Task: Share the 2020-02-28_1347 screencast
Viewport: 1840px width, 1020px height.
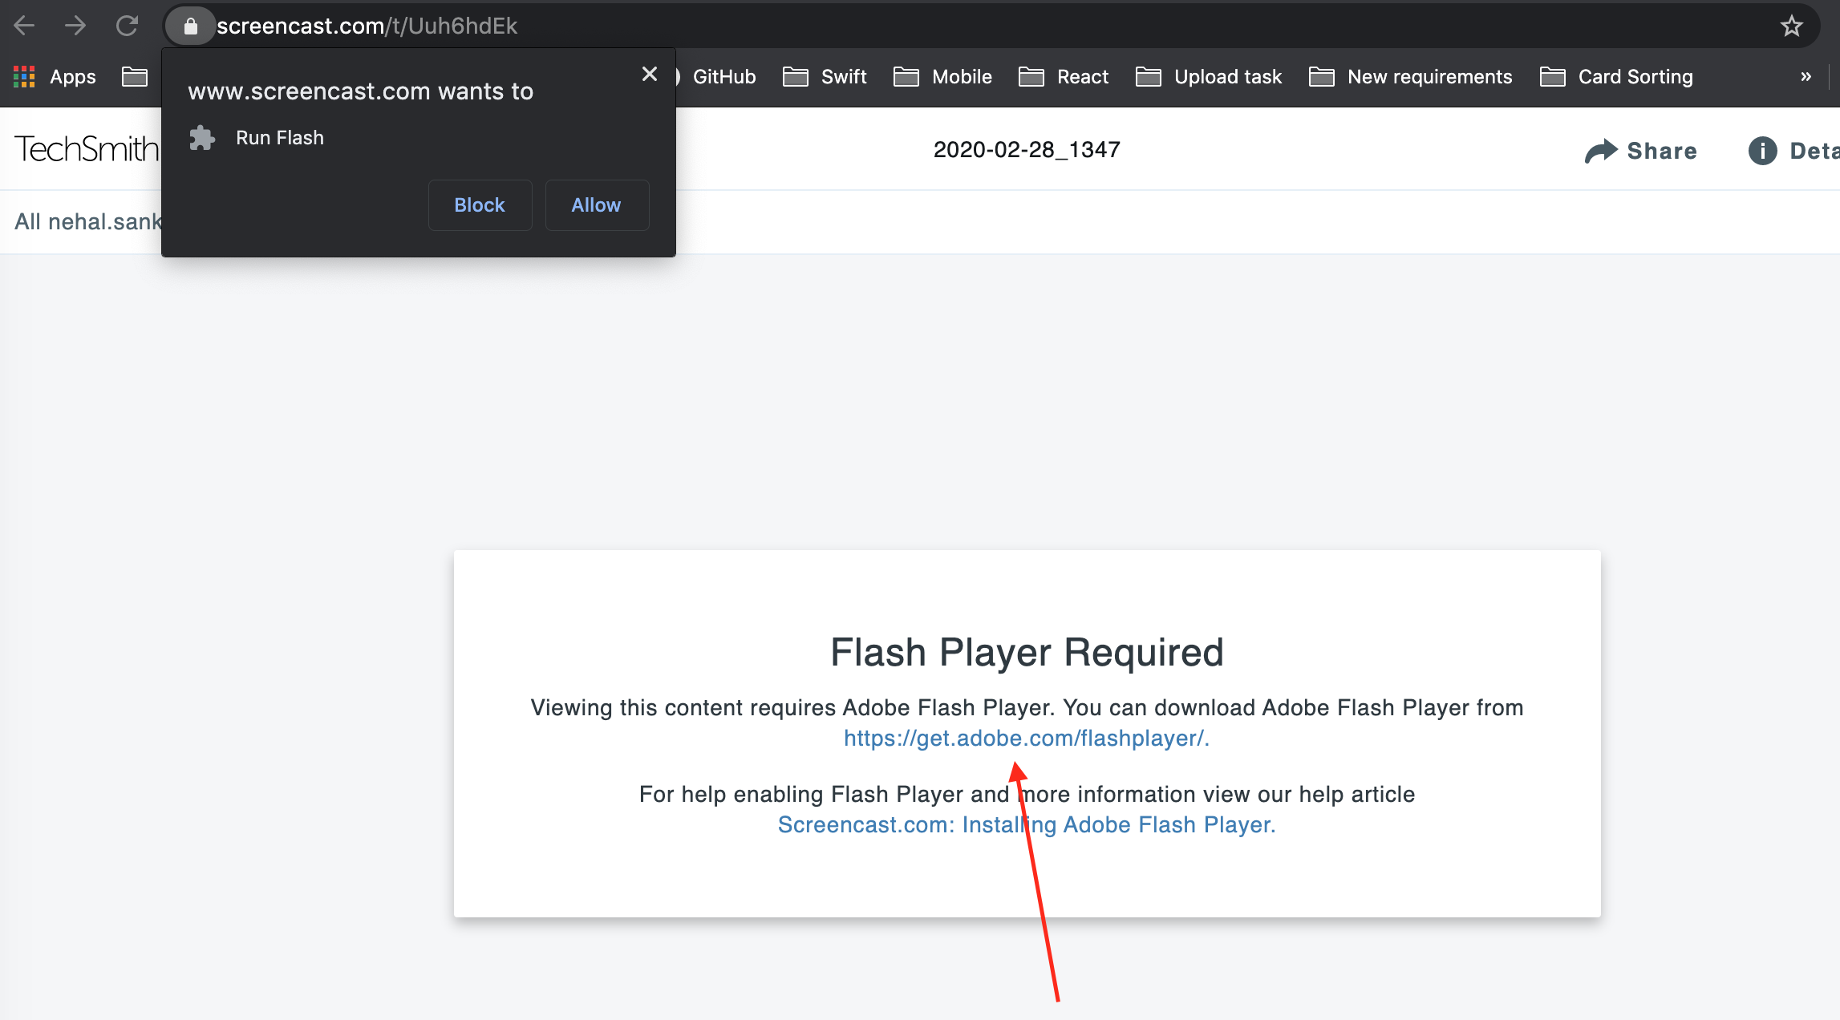Action: 1640,150
